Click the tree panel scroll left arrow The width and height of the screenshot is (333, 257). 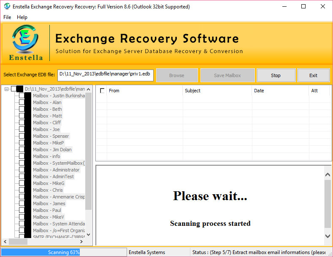(x=5, y=241)
